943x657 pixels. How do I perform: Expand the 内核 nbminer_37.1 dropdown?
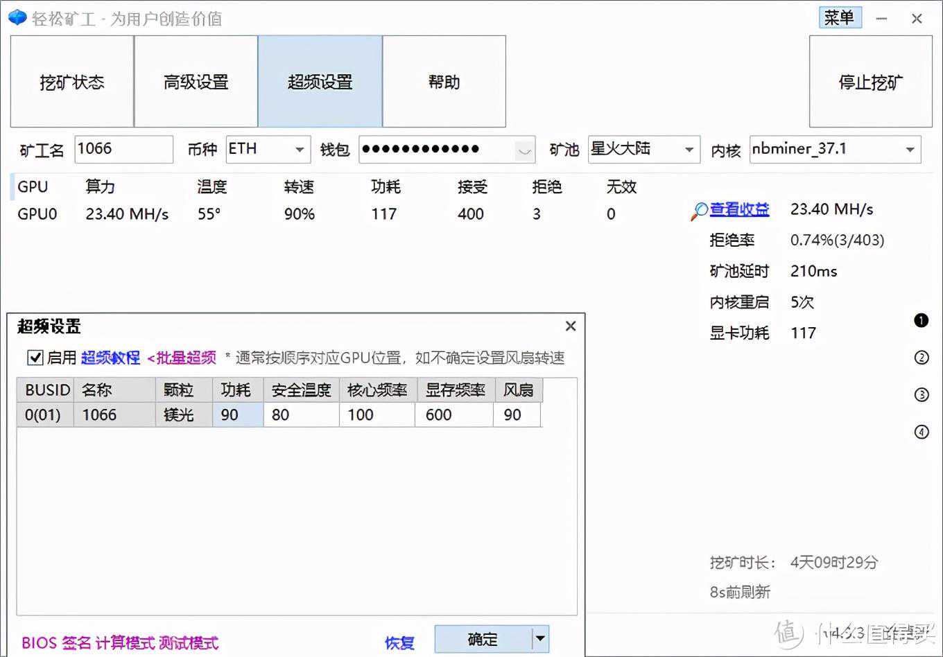[910, 150]
